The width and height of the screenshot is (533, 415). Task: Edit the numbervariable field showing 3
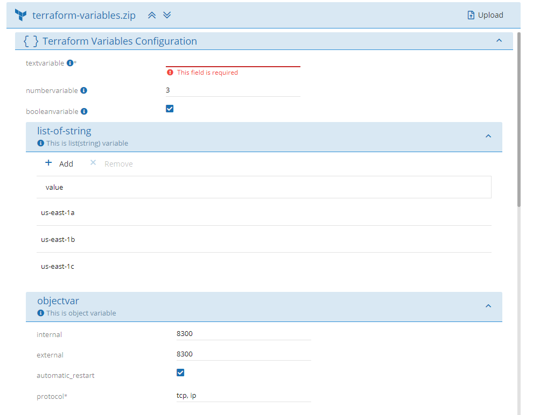pyautogui.click(x=233, y=90)
